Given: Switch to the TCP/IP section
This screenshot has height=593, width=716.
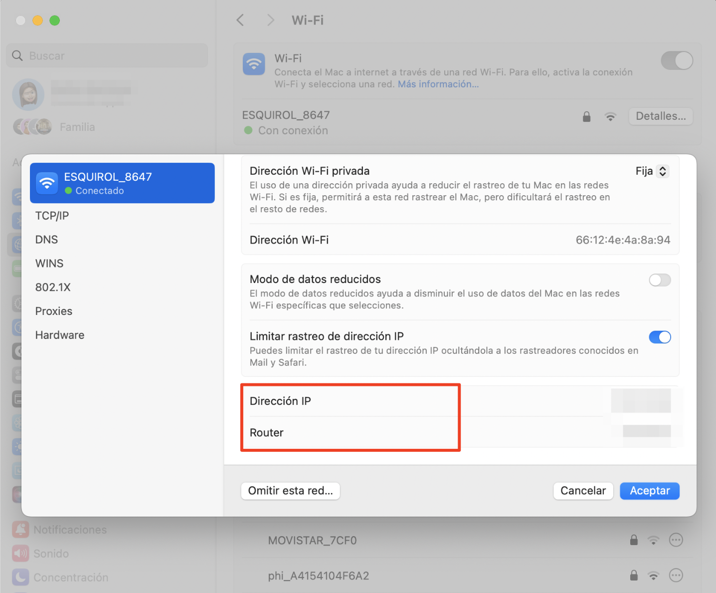Looking at the screenshot, I should pyautogui.click(x=52, y=215).
